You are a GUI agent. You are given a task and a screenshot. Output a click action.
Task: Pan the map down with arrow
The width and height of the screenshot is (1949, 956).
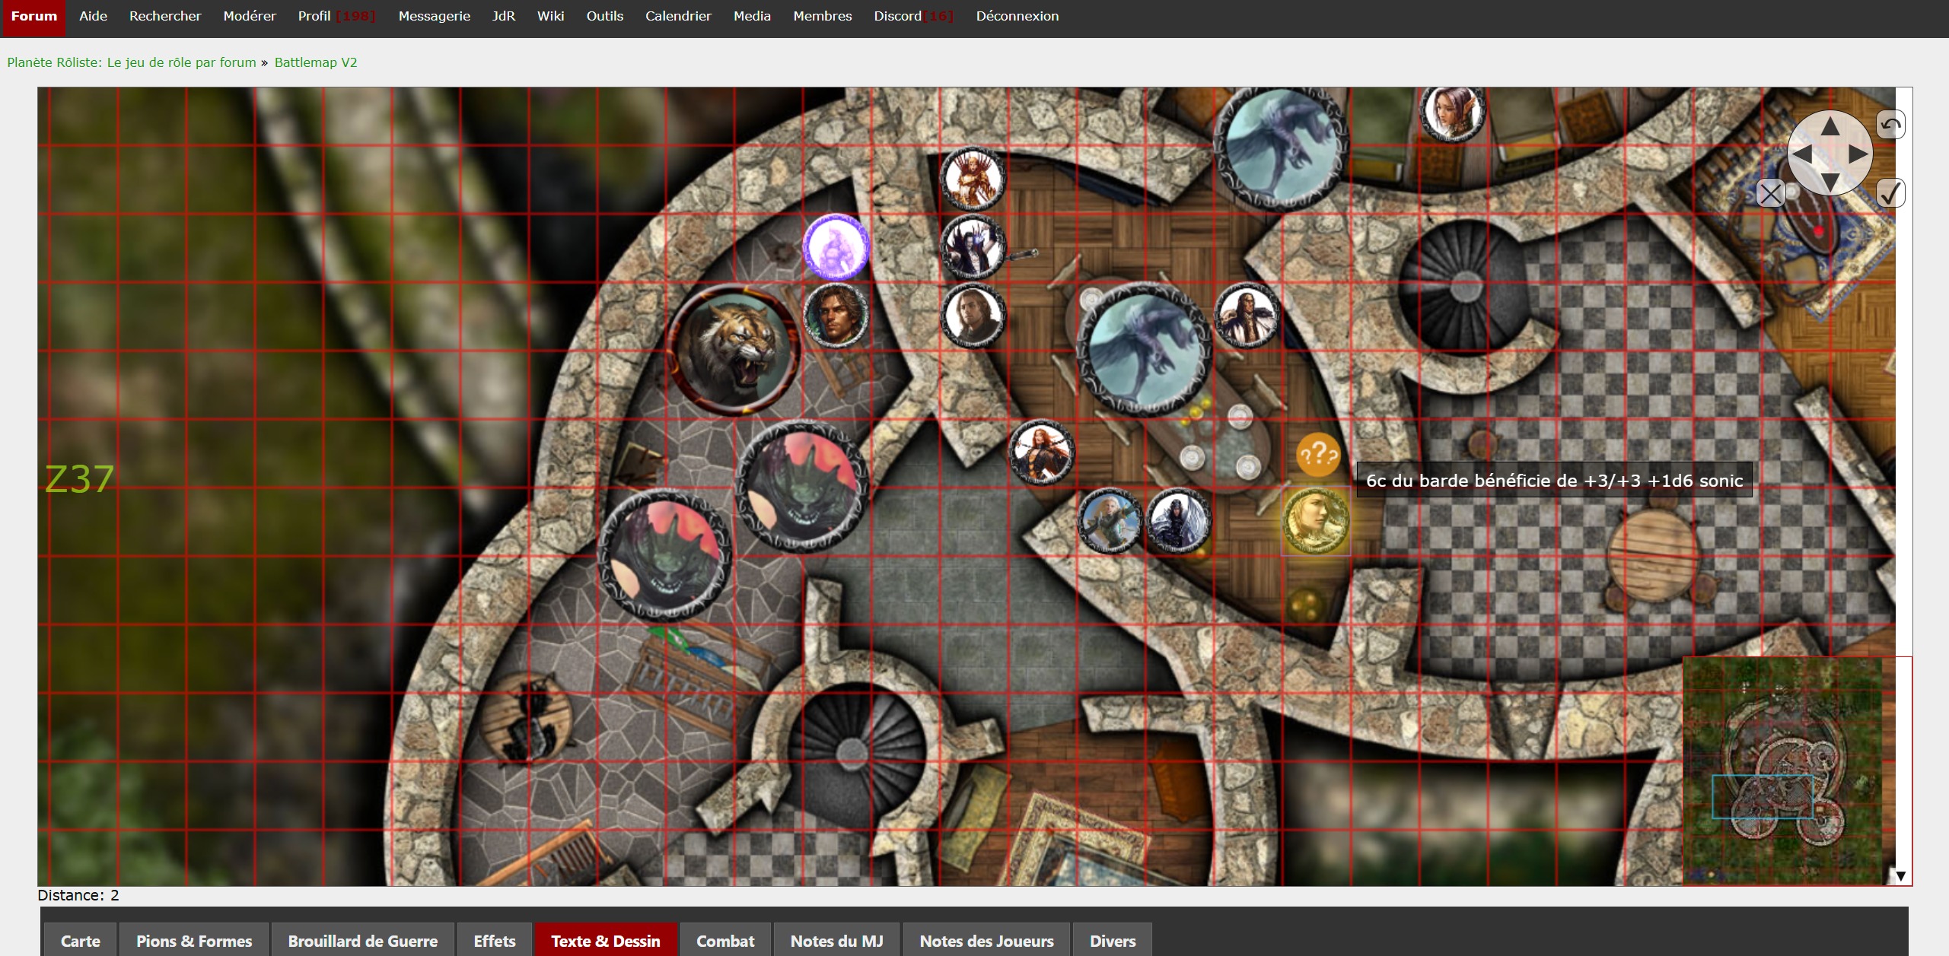point(1830,182)
